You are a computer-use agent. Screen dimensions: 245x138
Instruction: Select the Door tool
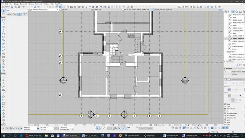pos(3,24)
